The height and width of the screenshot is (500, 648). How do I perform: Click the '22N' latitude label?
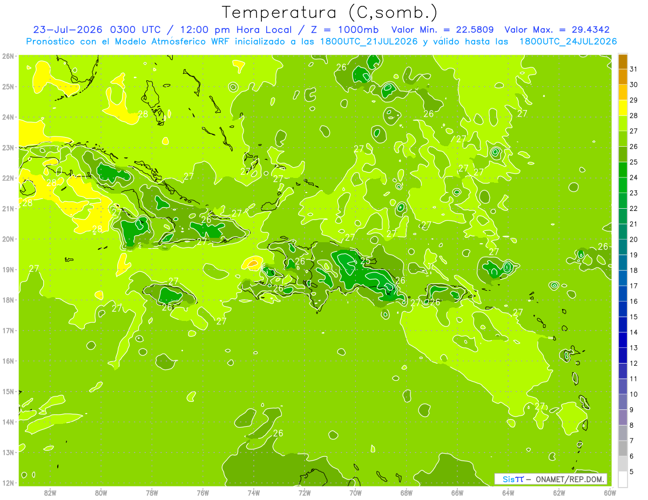(x=8, y=178)
